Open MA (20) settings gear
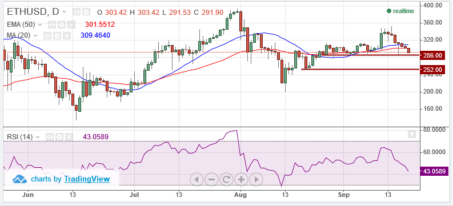Image resolution: width=453 pixels, height=206 pixels. click(x=57, y=36)
